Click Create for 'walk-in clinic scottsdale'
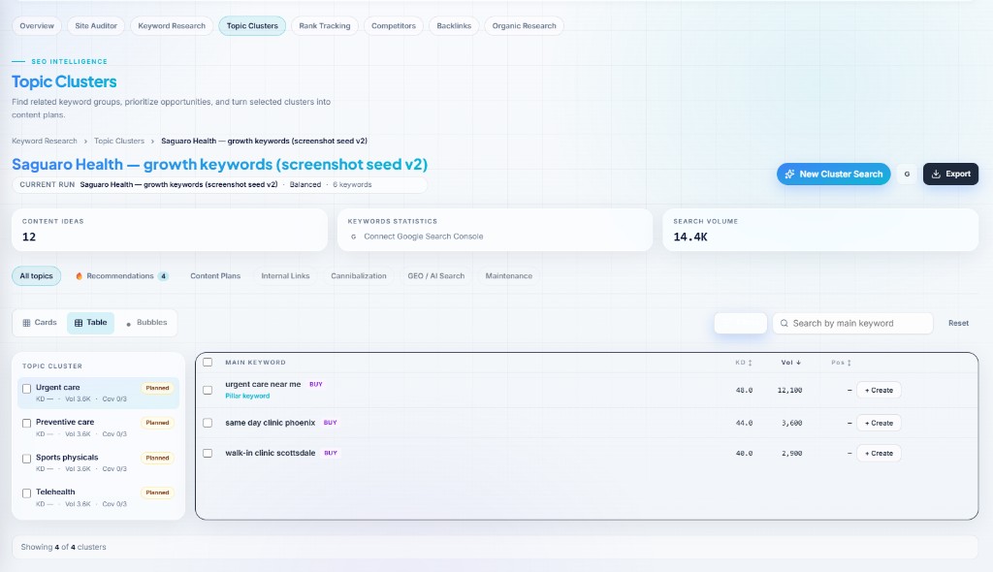Image resolution: width=993 pixels, height=572 pixels. [879, 454]
